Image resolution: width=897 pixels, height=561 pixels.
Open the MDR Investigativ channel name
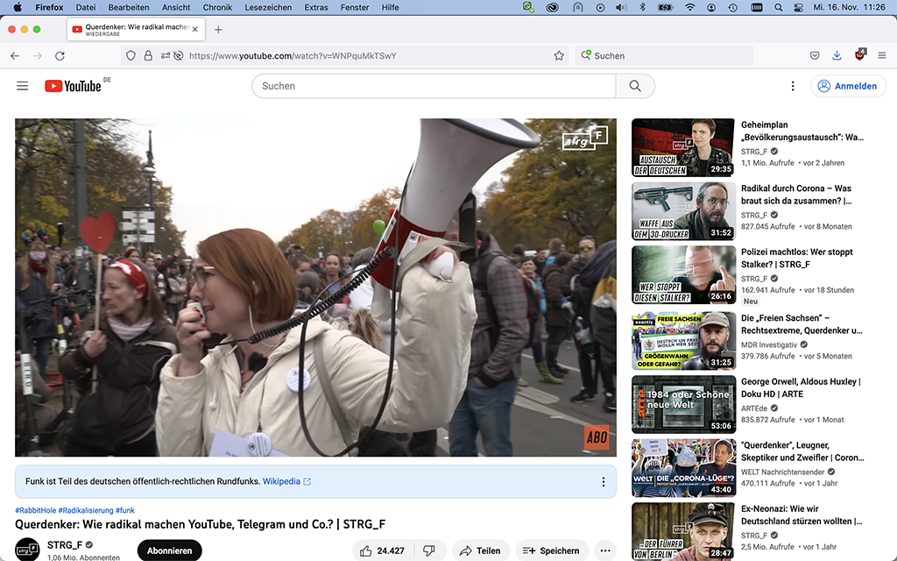coord(769,344)
